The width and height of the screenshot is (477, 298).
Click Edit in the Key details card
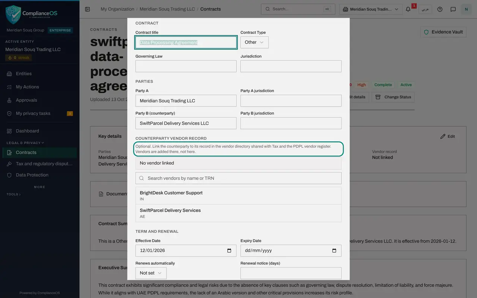click(x=448, y=136)
